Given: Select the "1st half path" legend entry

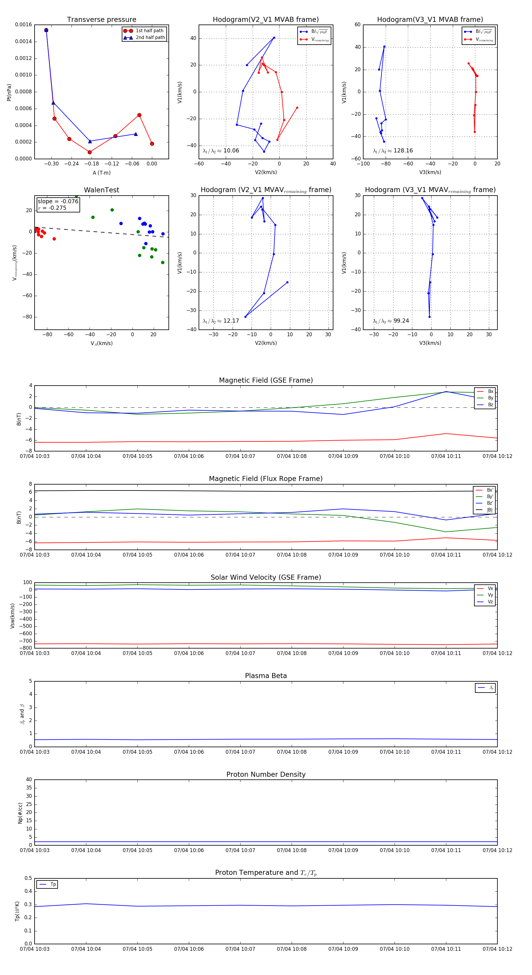Looking at the screenshot, I should [144, 31].
